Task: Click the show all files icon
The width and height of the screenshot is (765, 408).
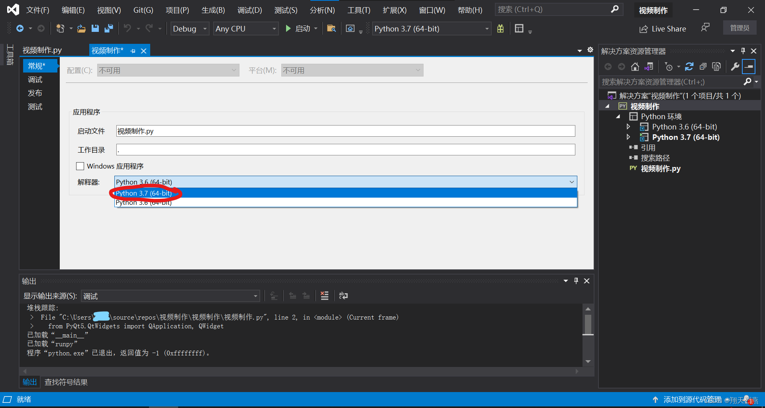Action: pyautogui.click(x=716, y=67)
